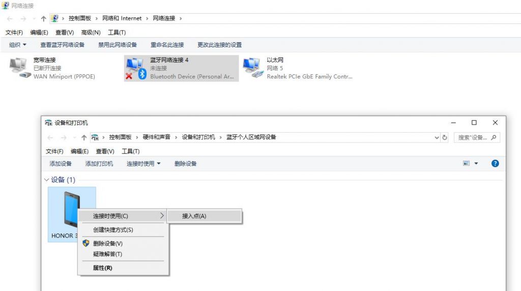Maximize the 设备和打印机 window
521x291 pixels.
coord(474,123)
